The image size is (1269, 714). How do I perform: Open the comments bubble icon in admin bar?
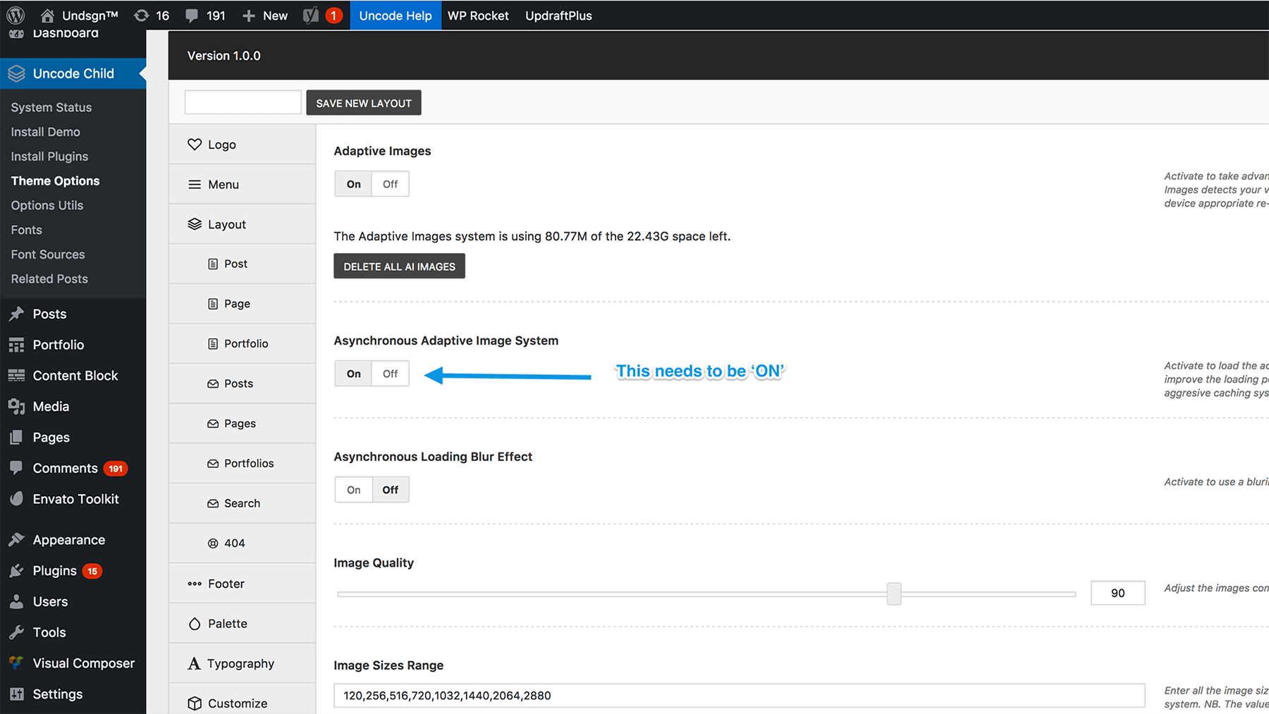[x=192, y=16]
